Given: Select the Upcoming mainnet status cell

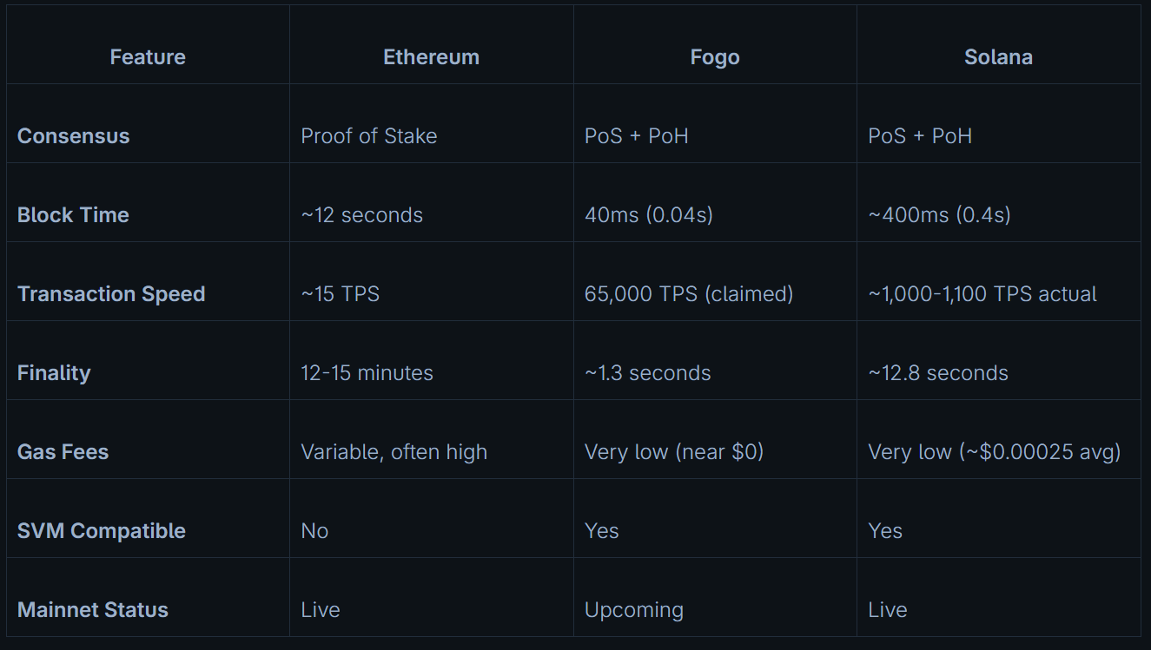Looking at the screenshot, I should pyautogui.click(x=634, y=610).
